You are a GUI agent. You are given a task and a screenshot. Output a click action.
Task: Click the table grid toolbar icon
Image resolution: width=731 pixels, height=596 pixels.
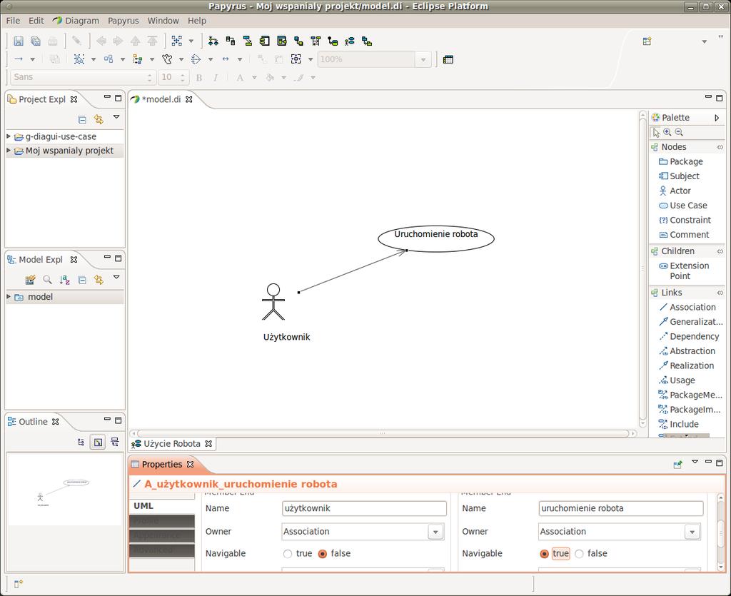point(448,59)
